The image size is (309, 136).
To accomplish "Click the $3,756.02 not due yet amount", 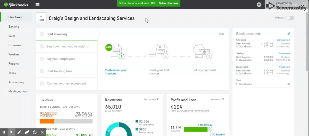I will click(x=84, y=113).
